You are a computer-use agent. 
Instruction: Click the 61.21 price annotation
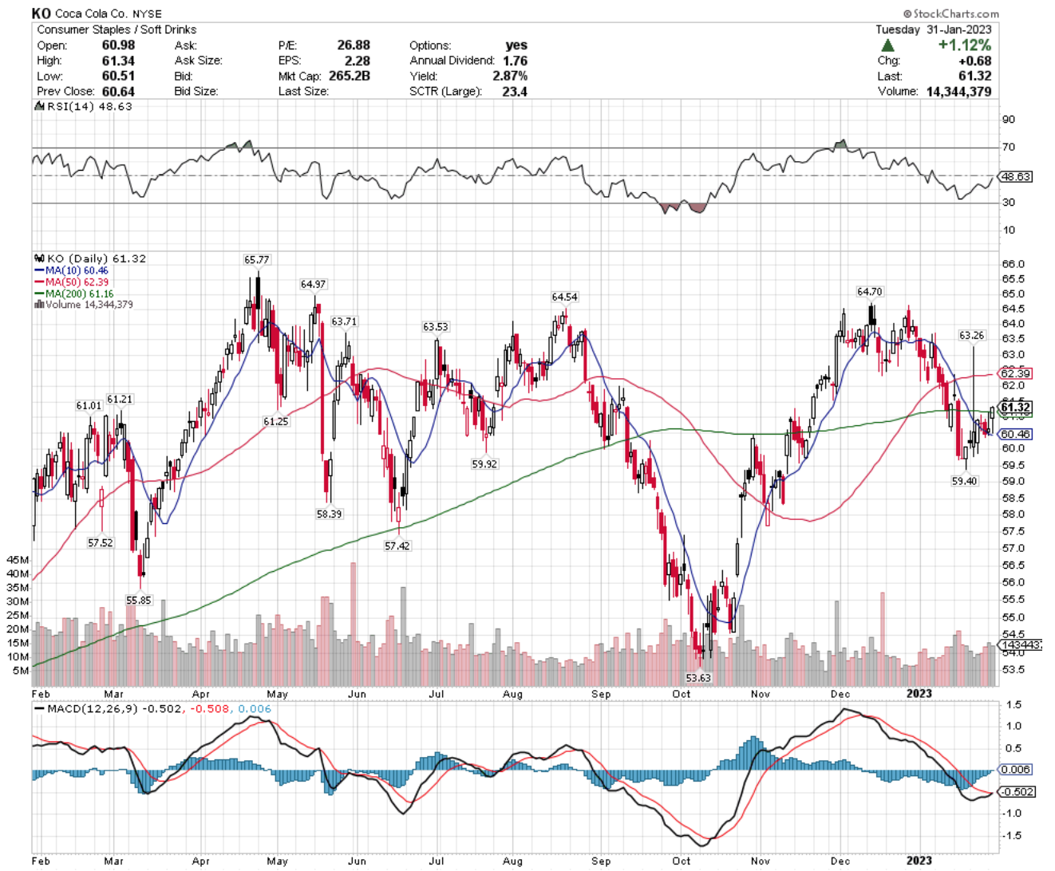coord(120,399)
